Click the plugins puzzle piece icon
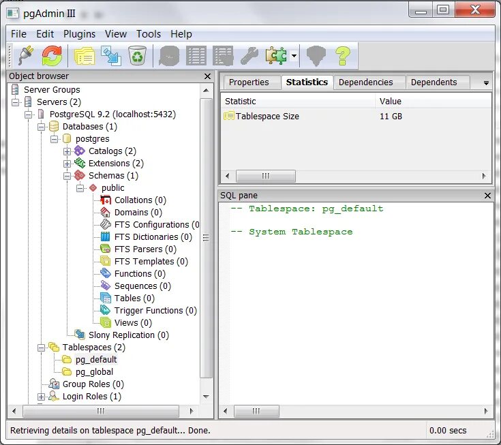Viewport: 501px width, 445px height. (276, 56)
